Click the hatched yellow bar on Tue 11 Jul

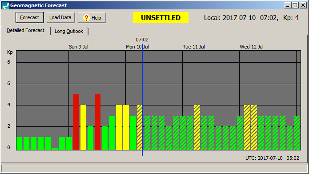click(197, 127)
